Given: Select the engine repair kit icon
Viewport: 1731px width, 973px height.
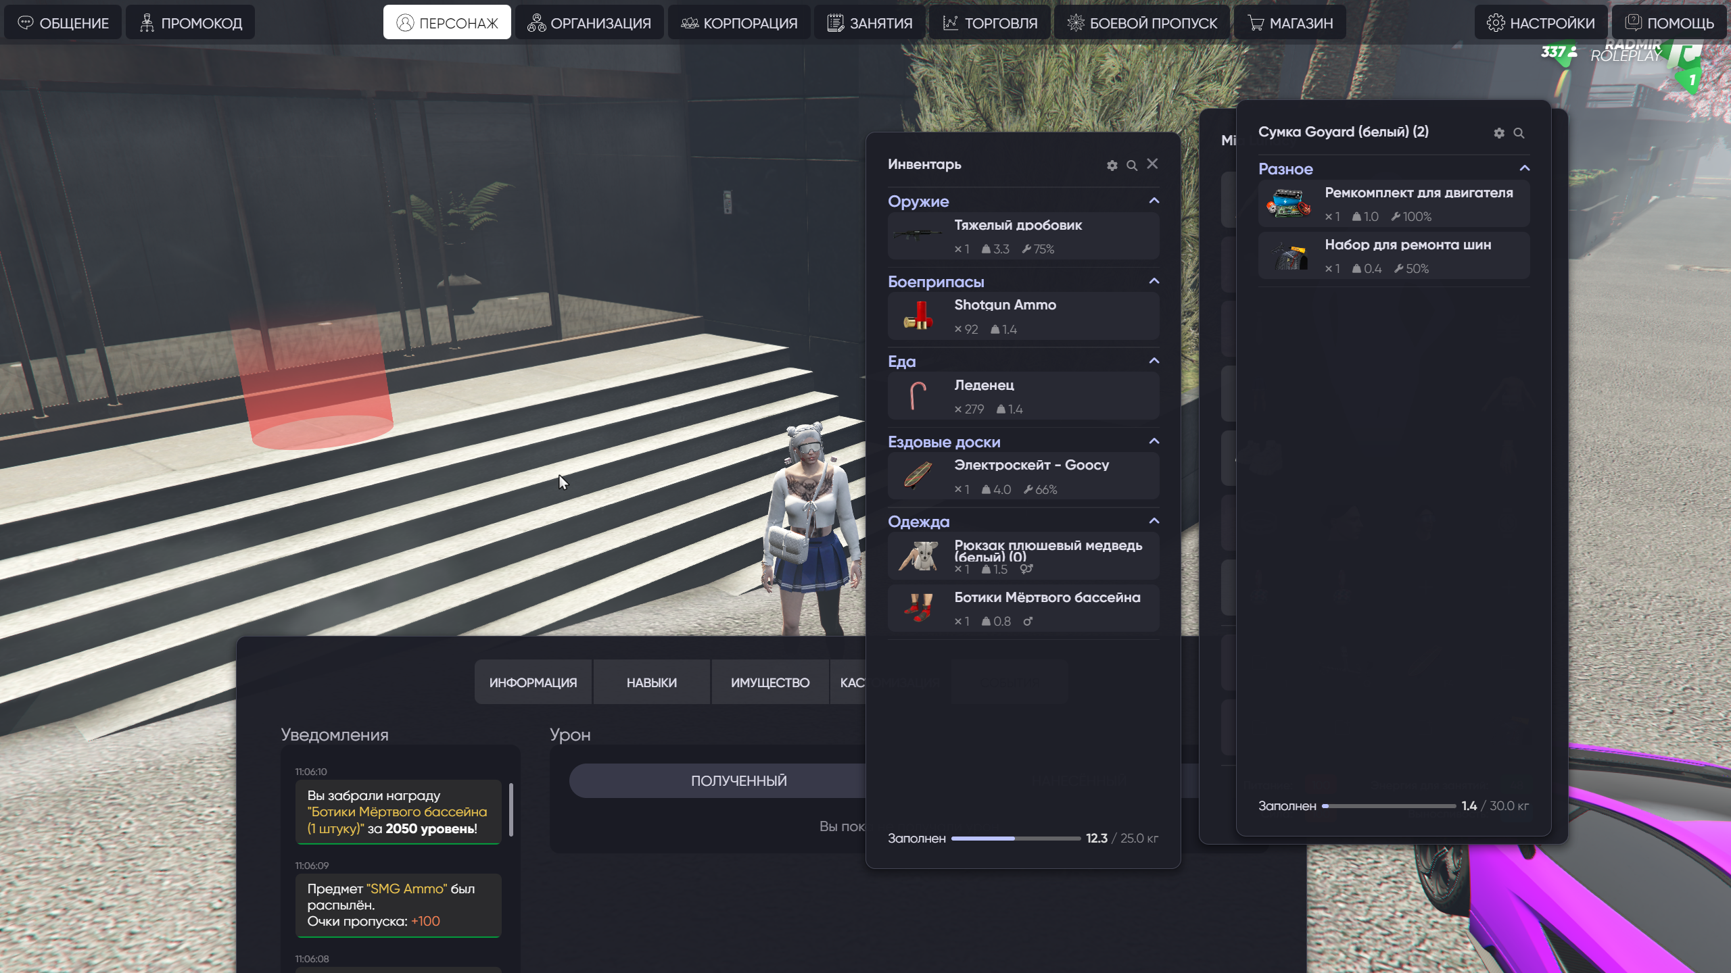Looking at the screenshot, I should (x=1288, y=203).
